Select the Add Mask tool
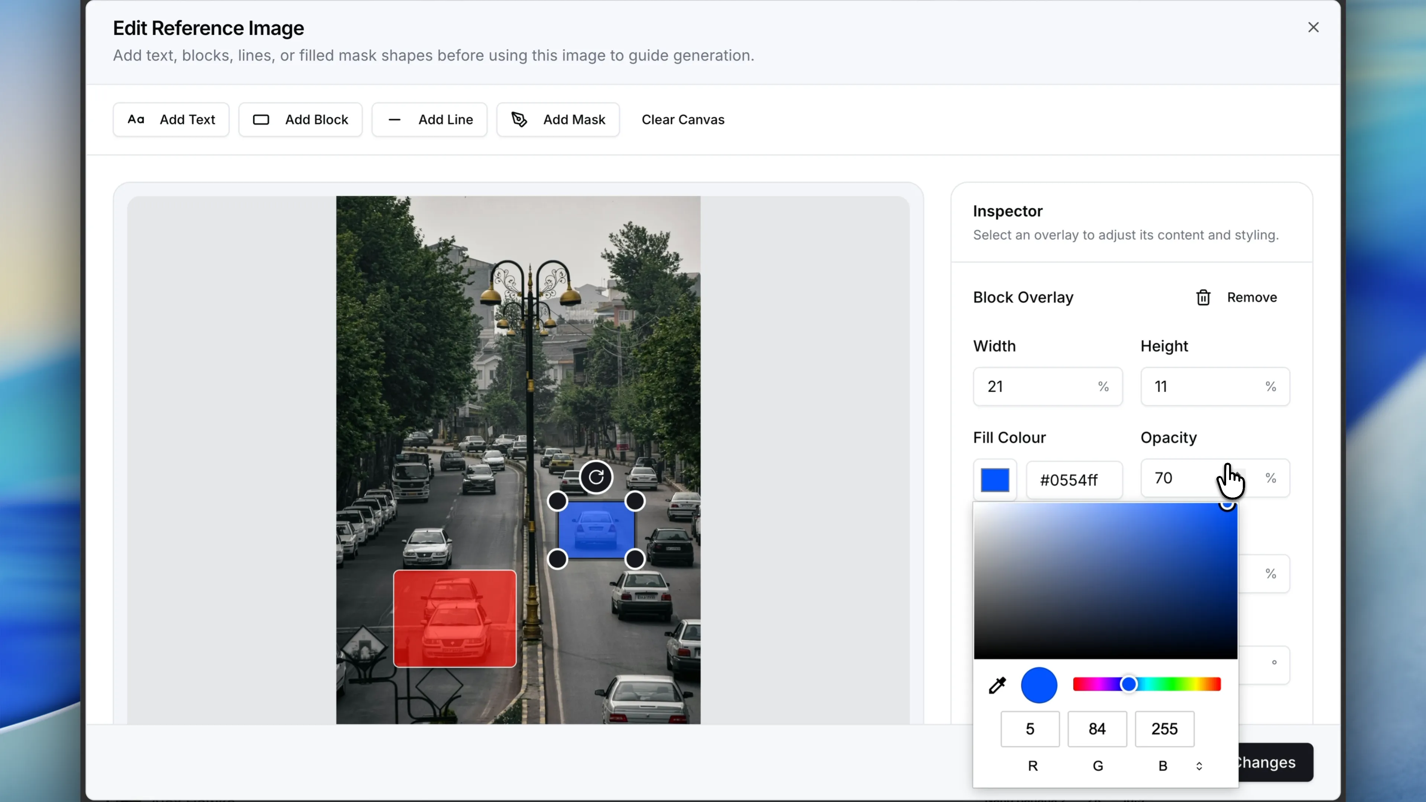The height and width of the screenshot is (802, 1426). pos(557,120)
